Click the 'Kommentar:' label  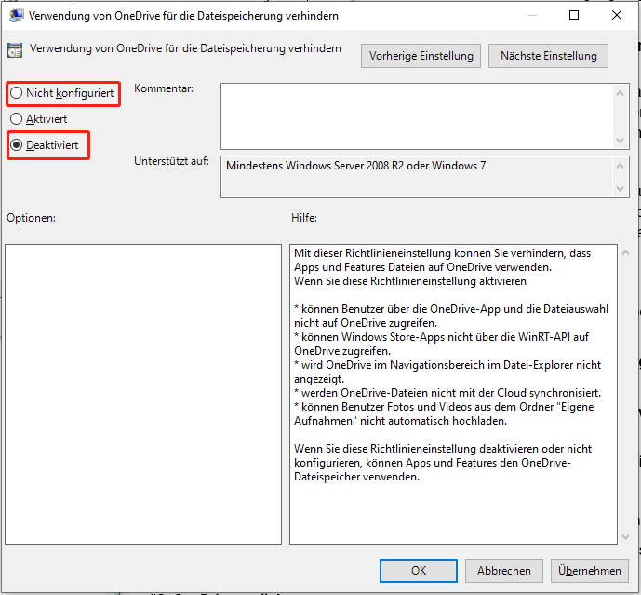[x=164, y=88]
